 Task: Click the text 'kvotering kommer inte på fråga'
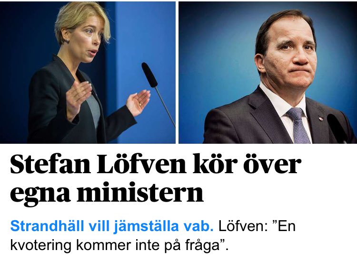(116, 245)
